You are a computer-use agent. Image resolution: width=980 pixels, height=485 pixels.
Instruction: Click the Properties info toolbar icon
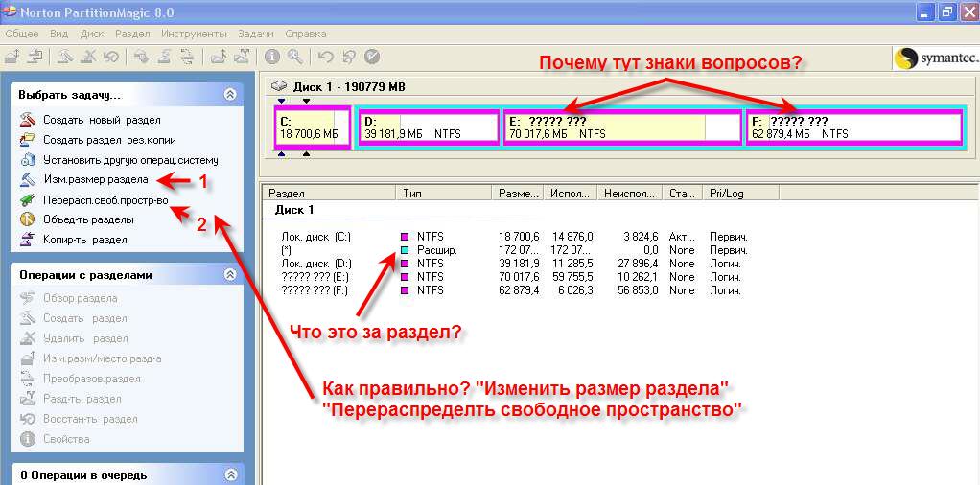(x=271, y=57)
